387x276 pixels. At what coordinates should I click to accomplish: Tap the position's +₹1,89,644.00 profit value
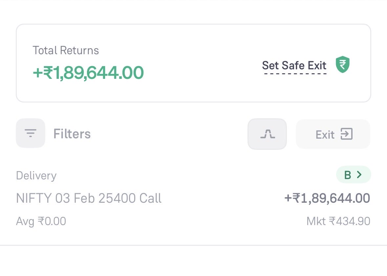click(327, 198)
